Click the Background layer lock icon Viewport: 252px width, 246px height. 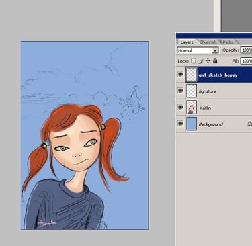(249, 124)
